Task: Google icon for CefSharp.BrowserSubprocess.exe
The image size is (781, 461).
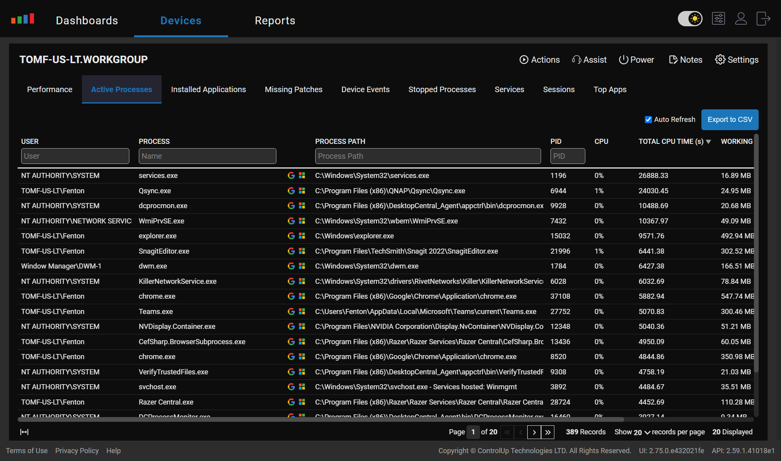Action: [x=291, y=342]
